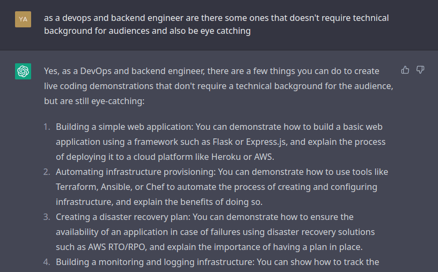Select list item 4 about monitoring and logging
The image size is (438, 272).
(x=217, y=262)
